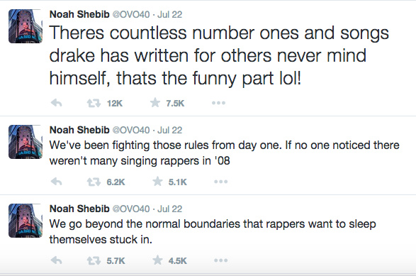Viewport: 416px width, 276px height.
Task: Favorite the tweet with 4.5K stars
Action: tap(157, 260)
